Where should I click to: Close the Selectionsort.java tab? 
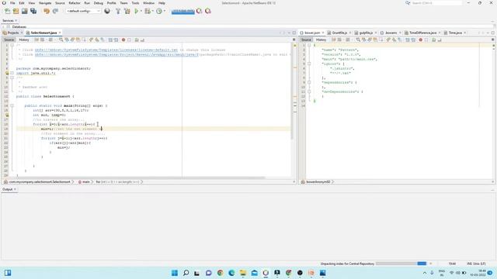click(60, 33)
